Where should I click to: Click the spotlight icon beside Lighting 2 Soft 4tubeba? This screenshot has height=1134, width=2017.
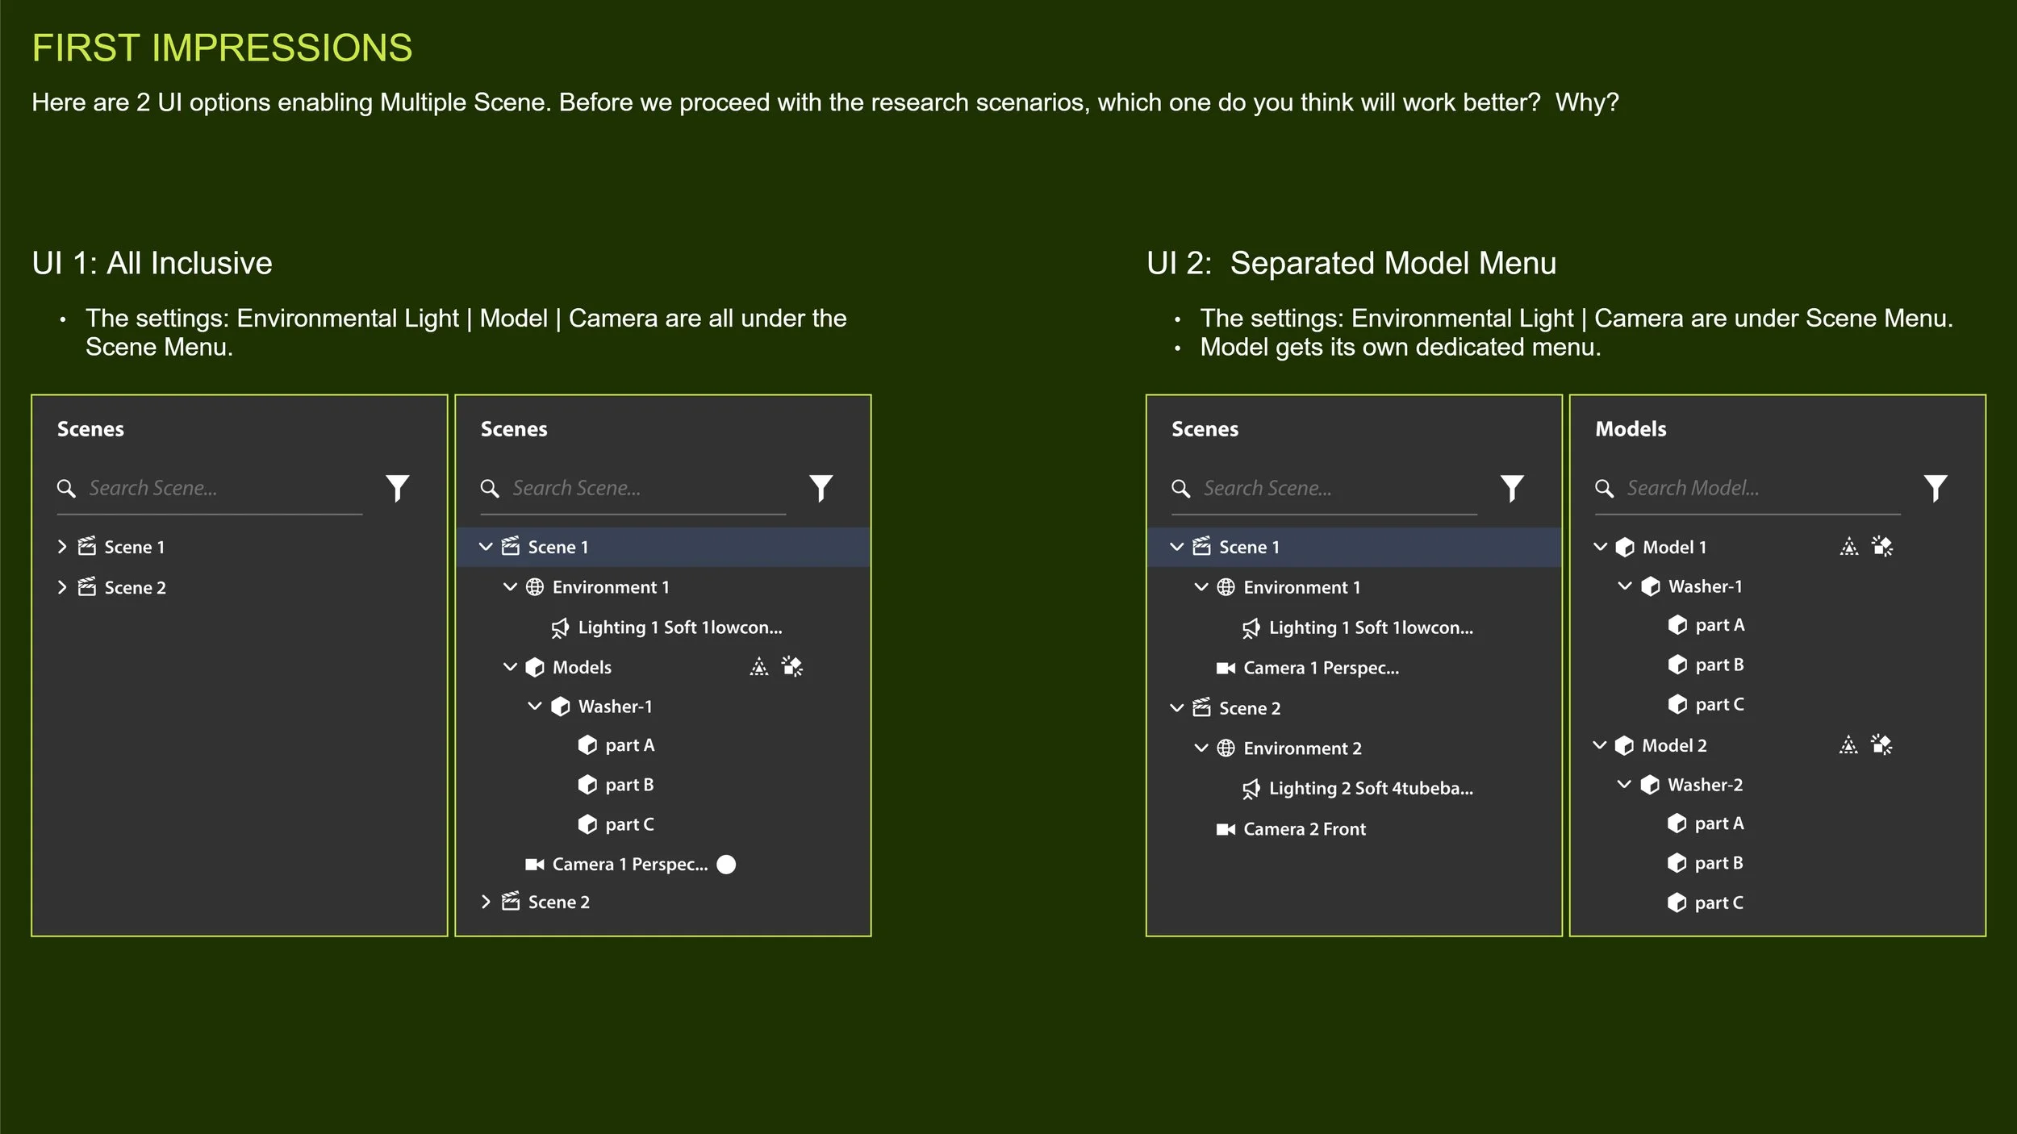click(1251, 789)
